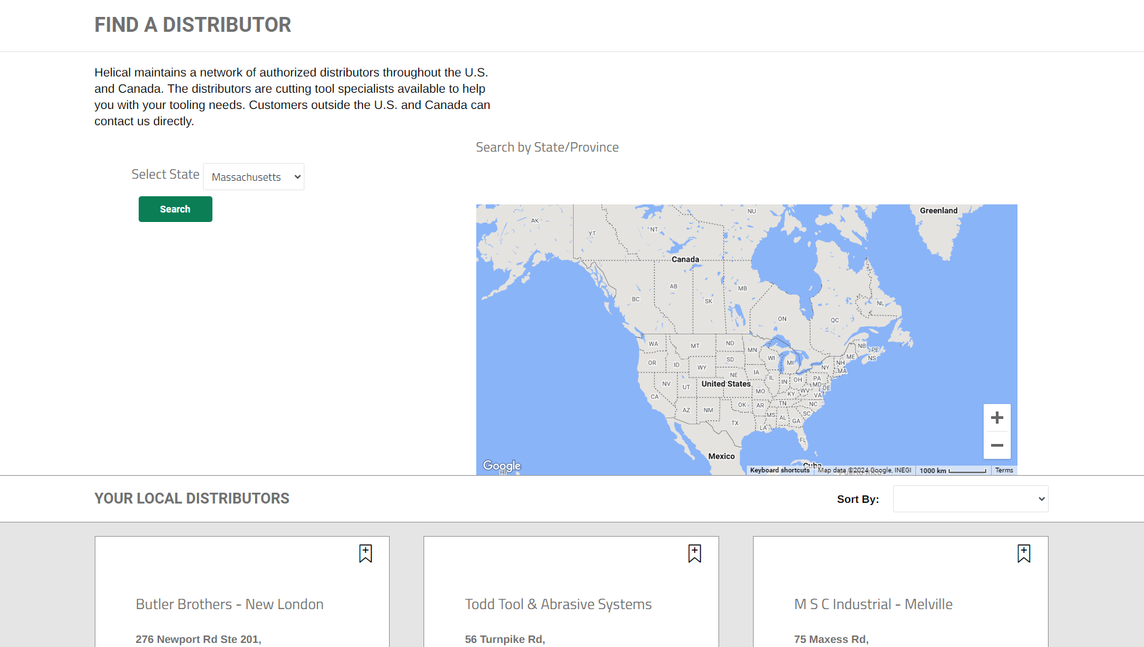1144x647 pixels.
Task: Select the Todd Tool & Abrasive Systems title
Action: [558, 604]
